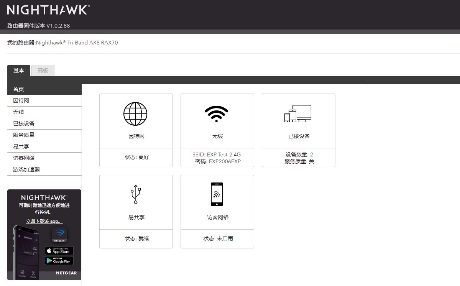This screenshot has width=460, height=286.
Task: Click the 立即下载该 app link
Action: click(x=44, y=221)
